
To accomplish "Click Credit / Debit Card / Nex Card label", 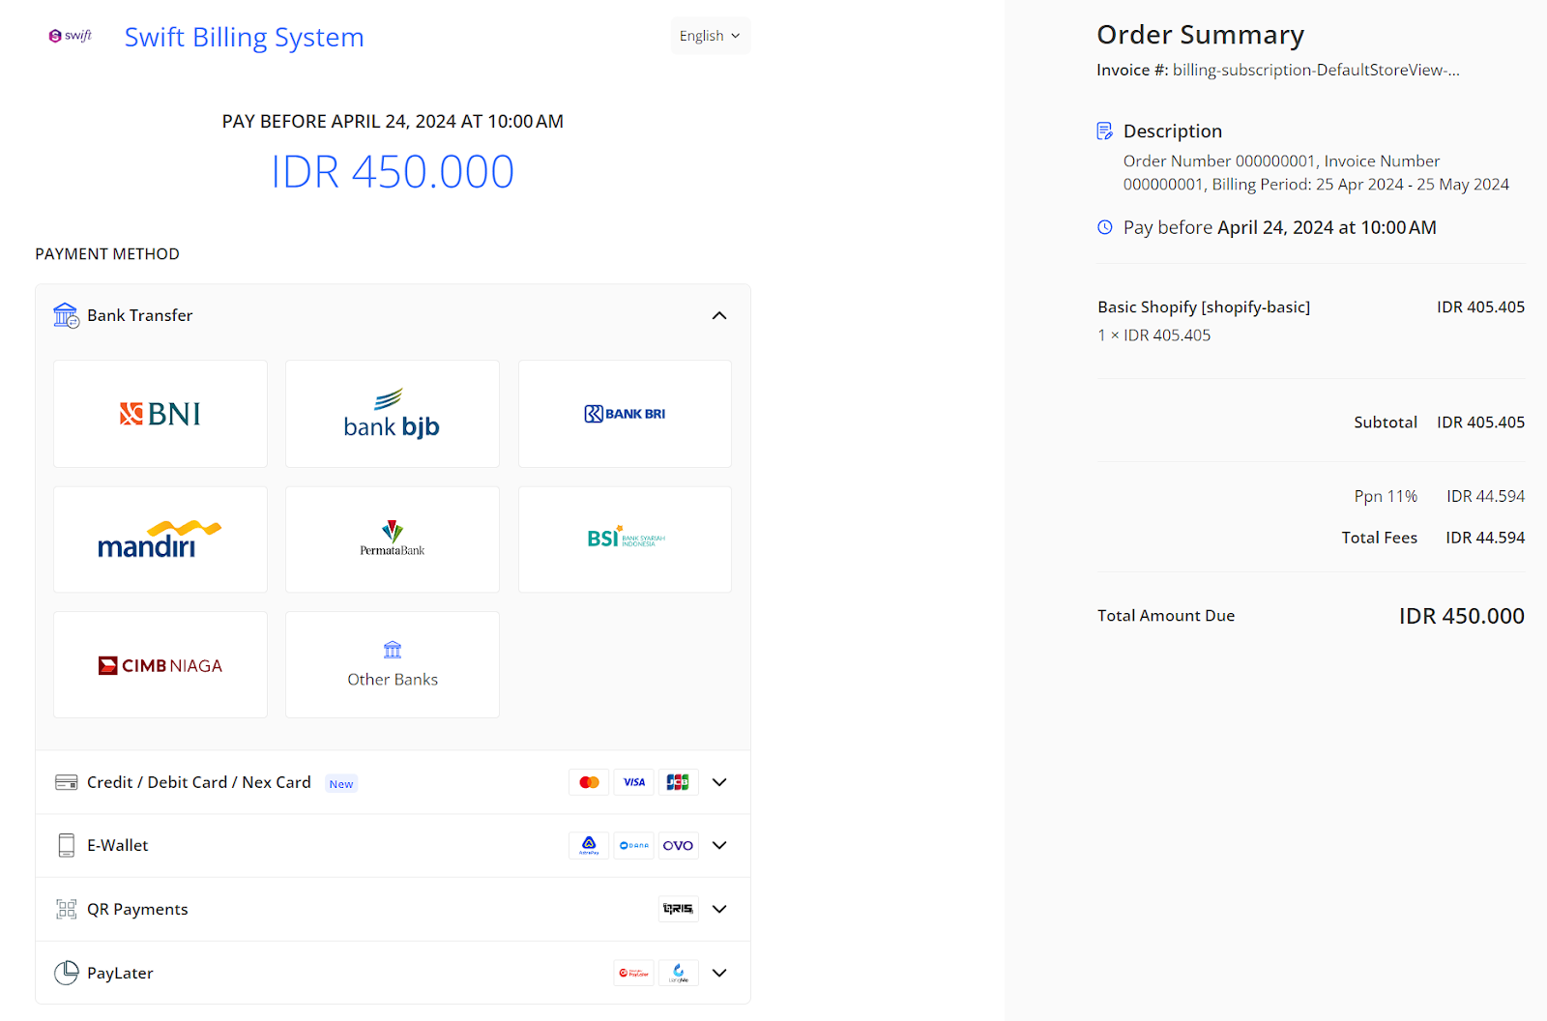I will (199, 782).
